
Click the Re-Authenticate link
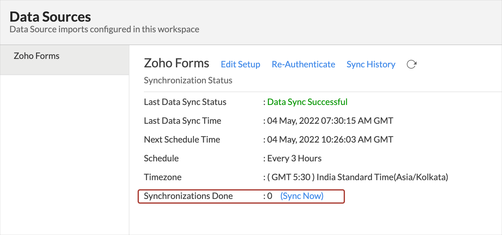[x=303, y=64]
